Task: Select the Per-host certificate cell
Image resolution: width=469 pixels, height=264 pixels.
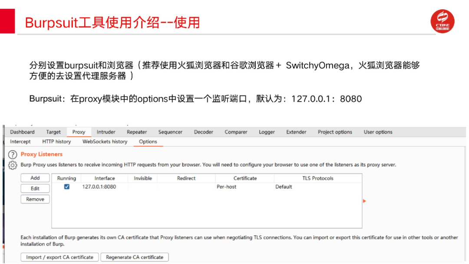Action: (x=226, y=187)
